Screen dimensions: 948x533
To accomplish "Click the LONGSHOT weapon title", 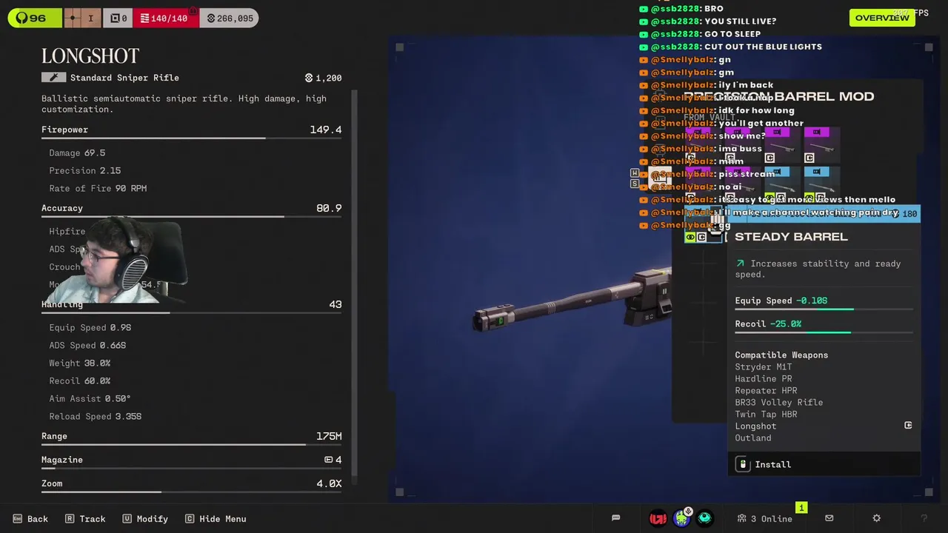I will click(x=90, y=56).
